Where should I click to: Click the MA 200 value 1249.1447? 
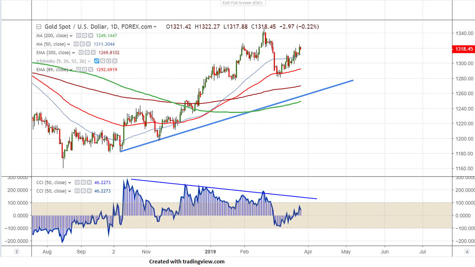106,35
